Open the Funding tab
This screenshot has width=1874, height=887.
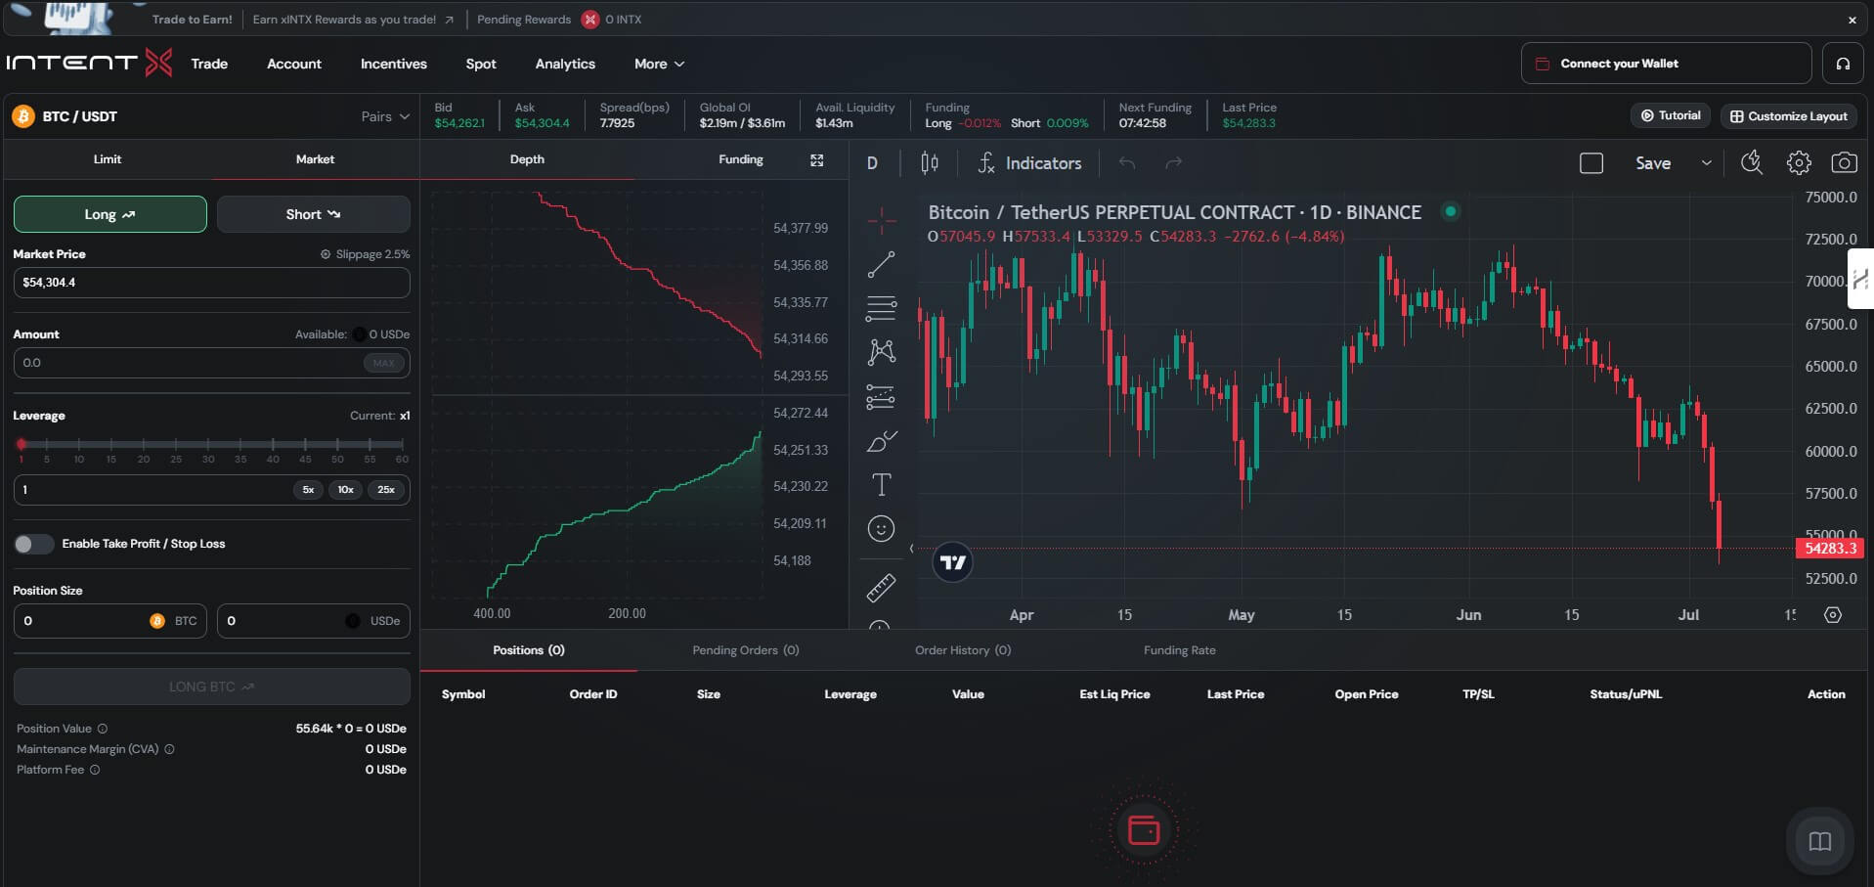(x=741, y=159)
